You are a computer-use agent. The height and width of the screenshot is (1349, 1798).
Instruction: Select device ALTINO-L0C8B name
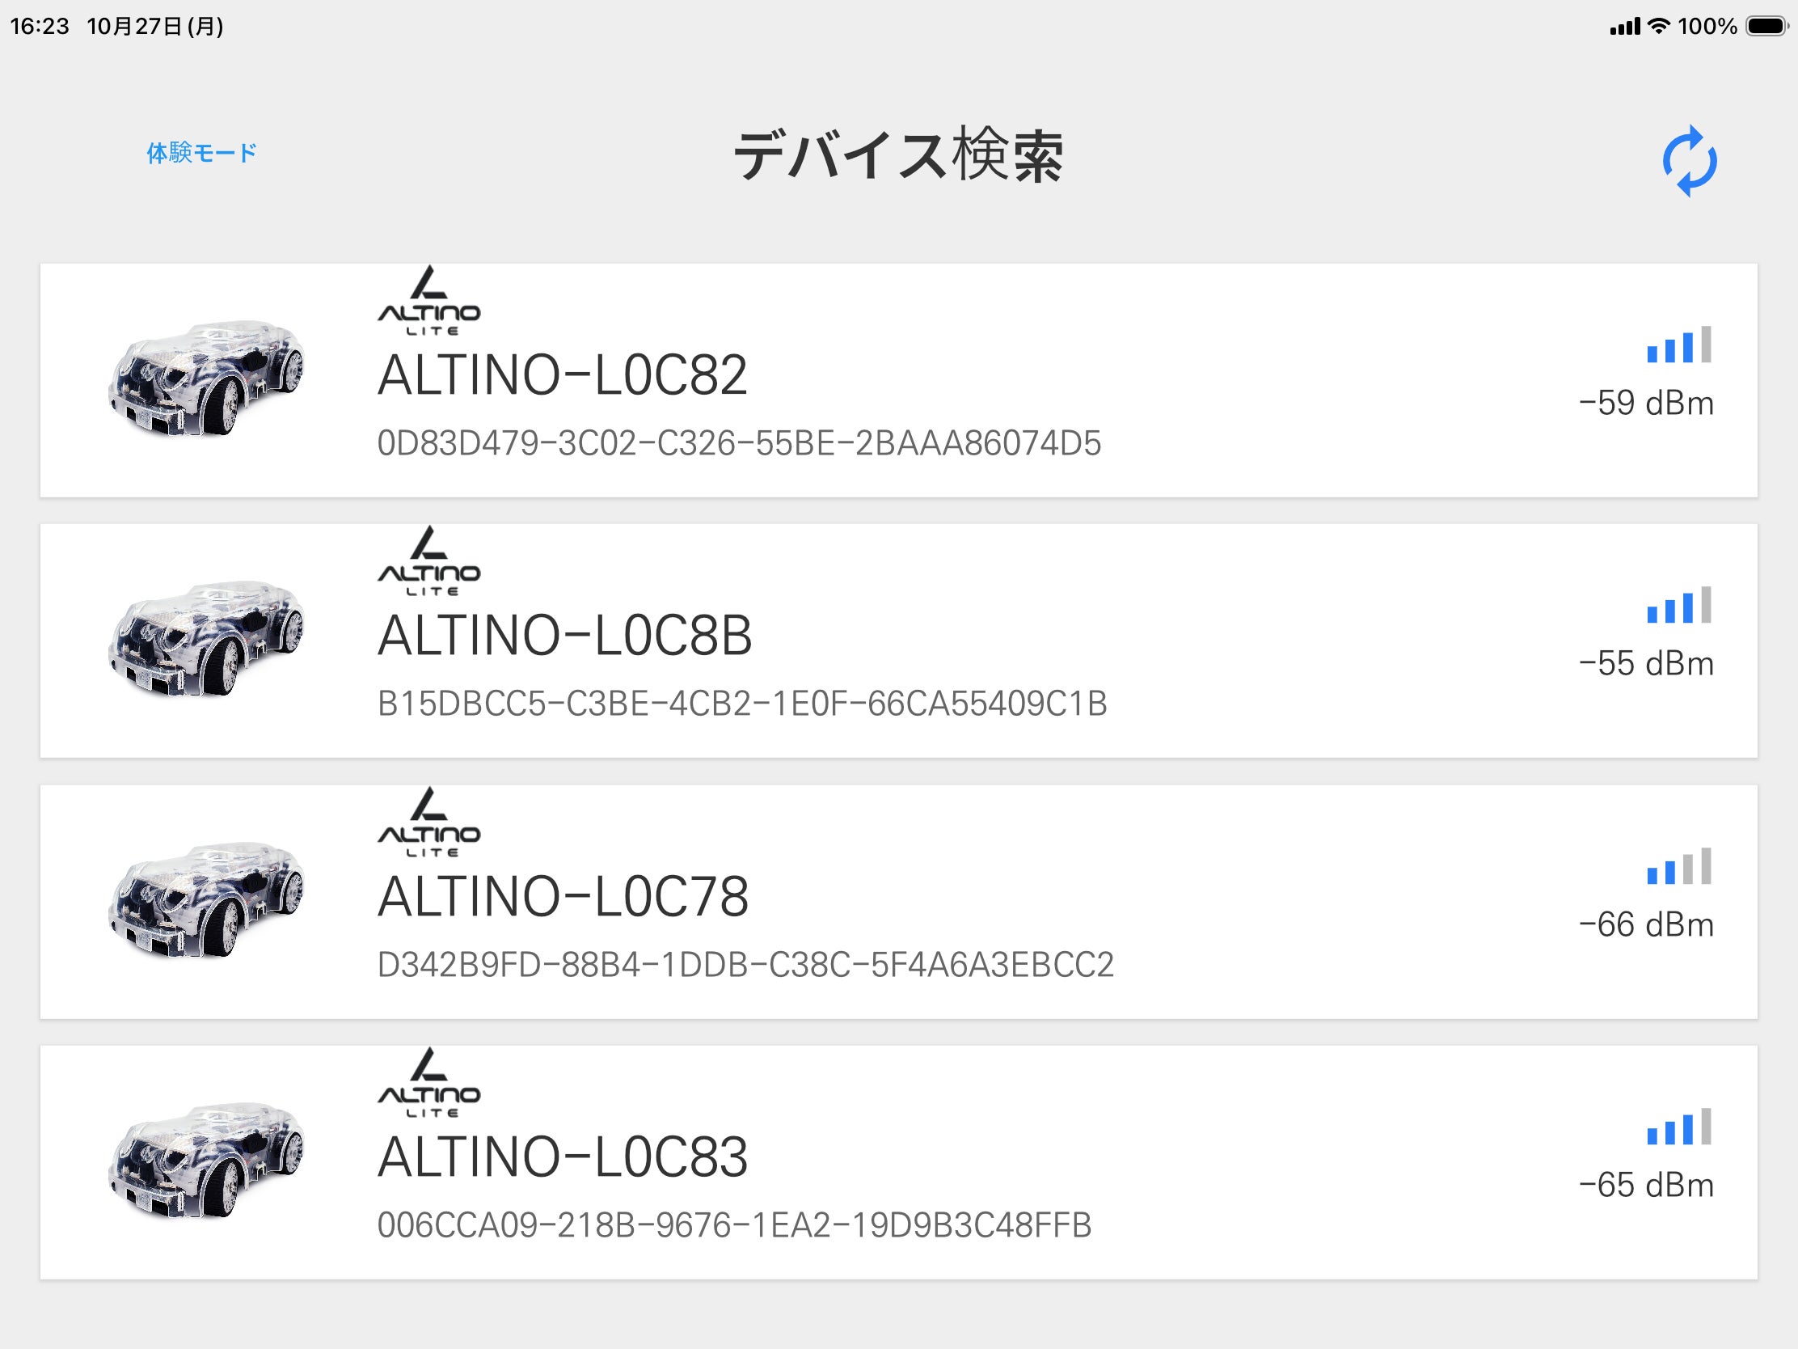pos(565,635)
